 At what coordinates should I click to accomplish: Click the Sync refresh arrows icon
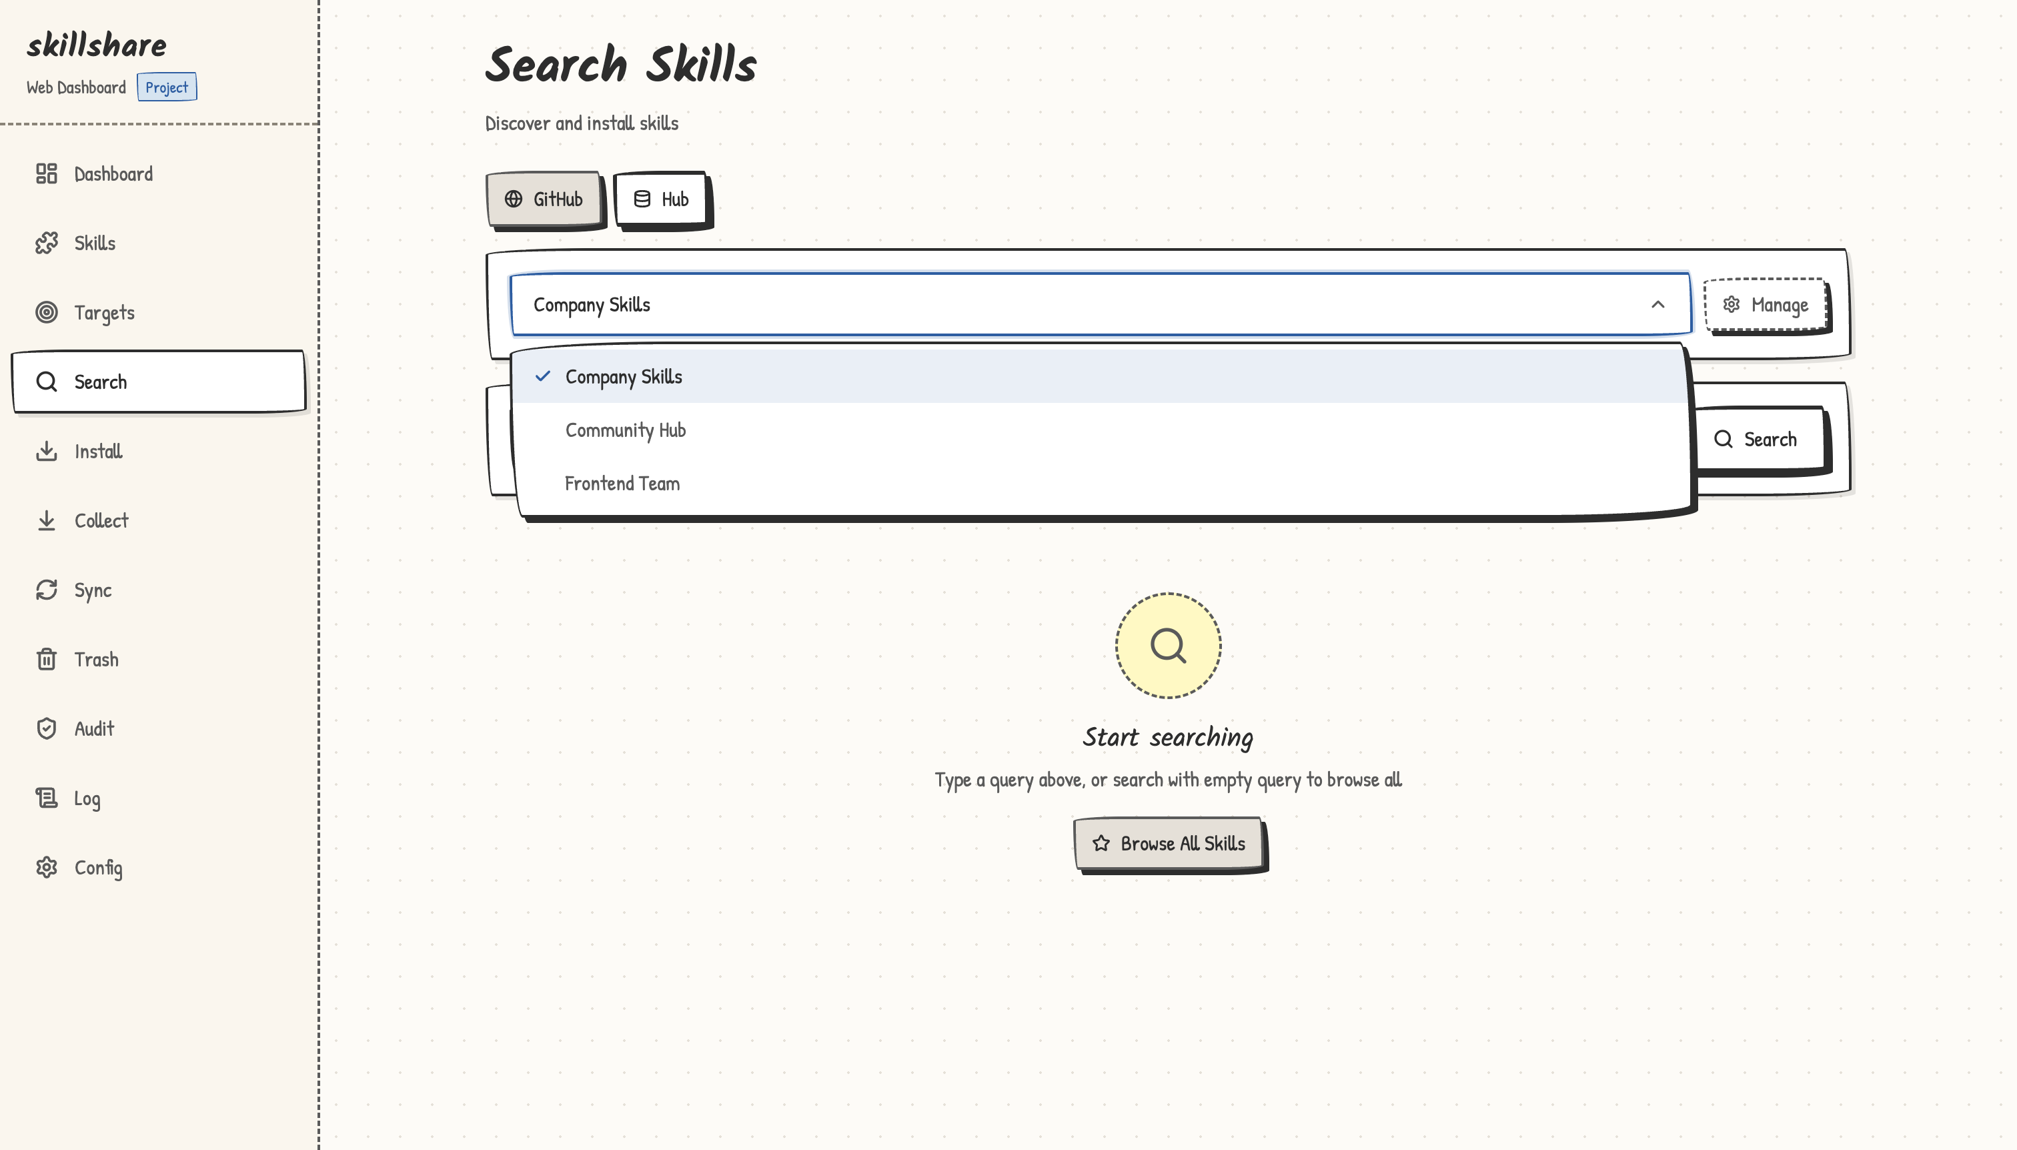[x=47, y=590]
